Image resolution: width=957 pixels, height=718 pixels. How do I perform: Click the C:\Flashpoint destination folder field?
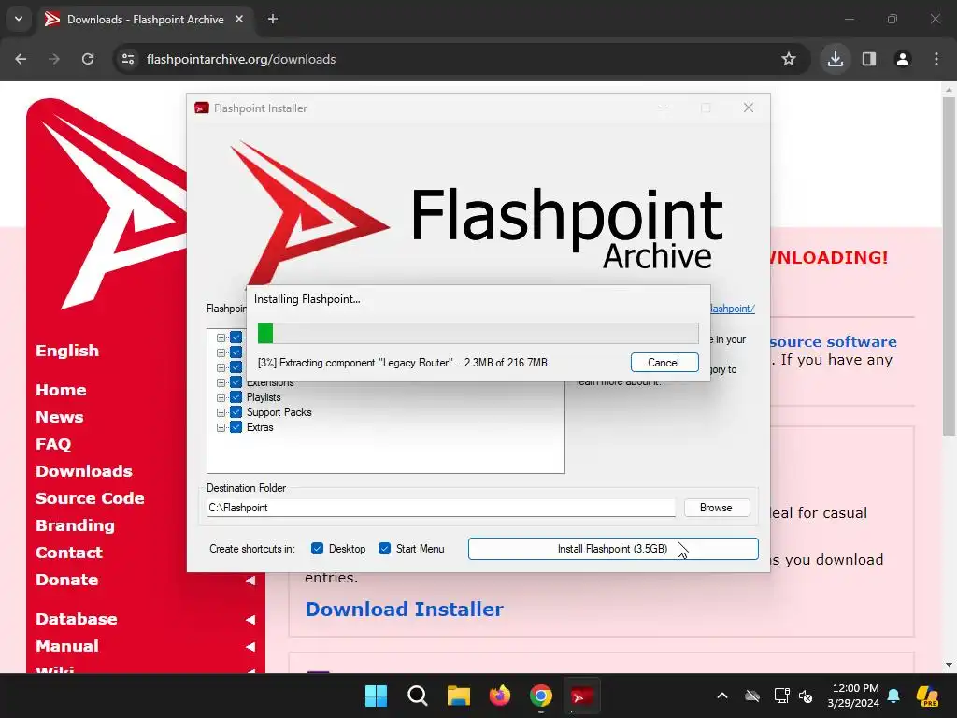click(441, 508)
